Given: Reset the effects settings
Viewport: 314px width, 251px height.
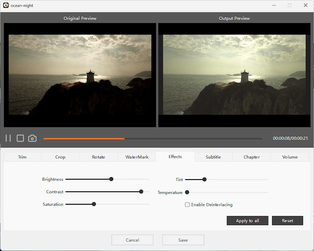Looking at the screenshot, I should [287, 220].
